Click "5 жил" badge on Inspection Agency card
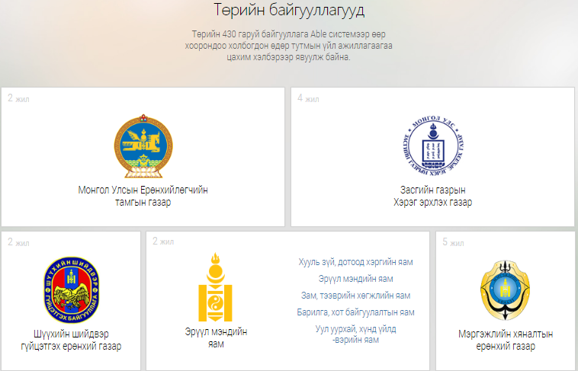The width and height of the screenshot is (578, 371). tap(453, 243)
